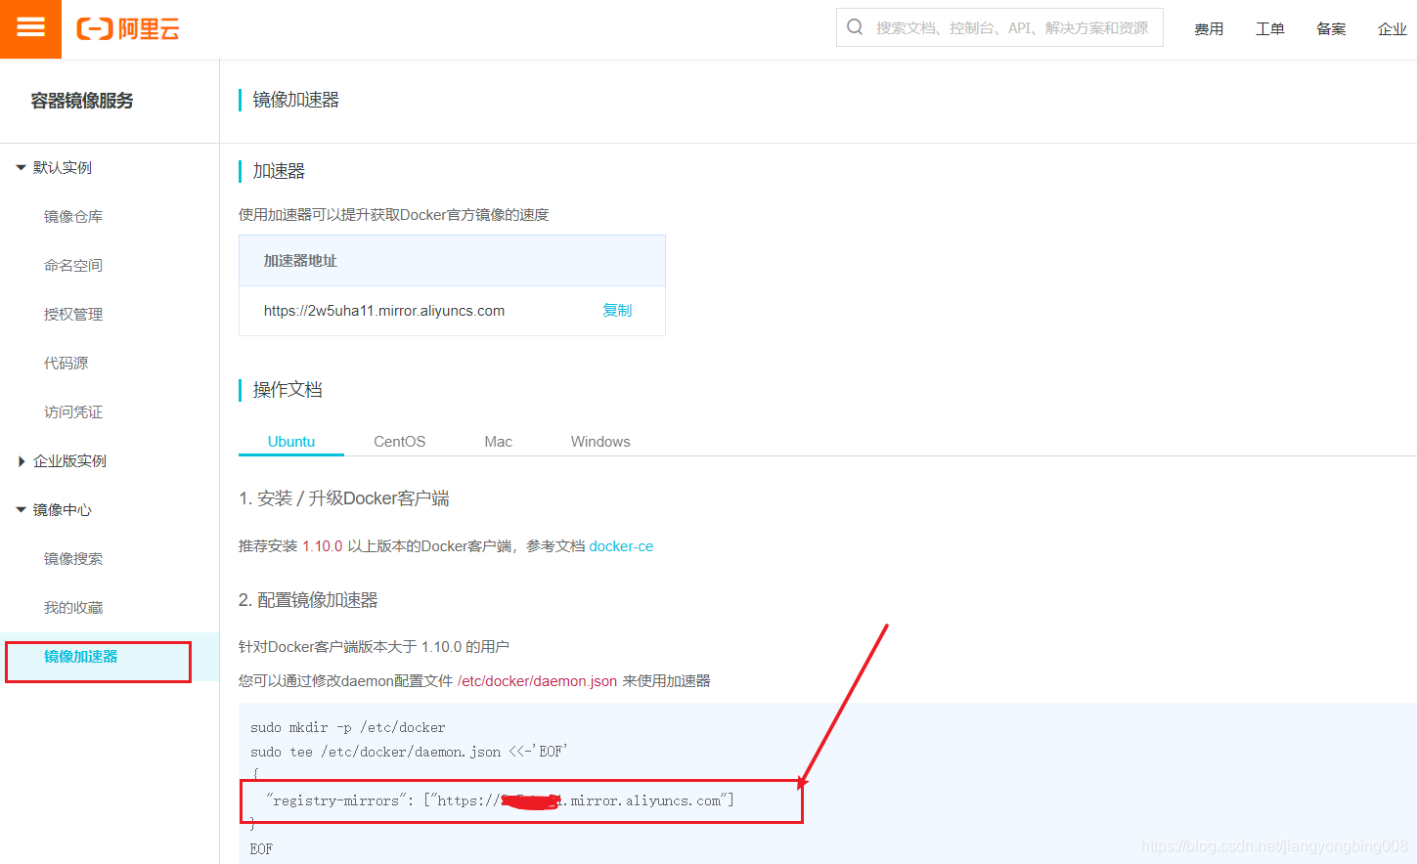The width and height of the screenshot is (1417, 864).
Task: Open the 企业 menu
Action: point(1393,29)
